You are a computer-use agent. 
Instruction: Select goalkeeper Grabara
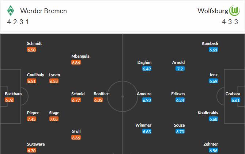pos(233,94)
